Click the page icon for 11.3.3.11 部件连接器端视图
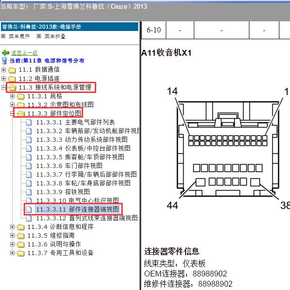Viewport: 290px width, 290px height. click(x=29, y=210)
